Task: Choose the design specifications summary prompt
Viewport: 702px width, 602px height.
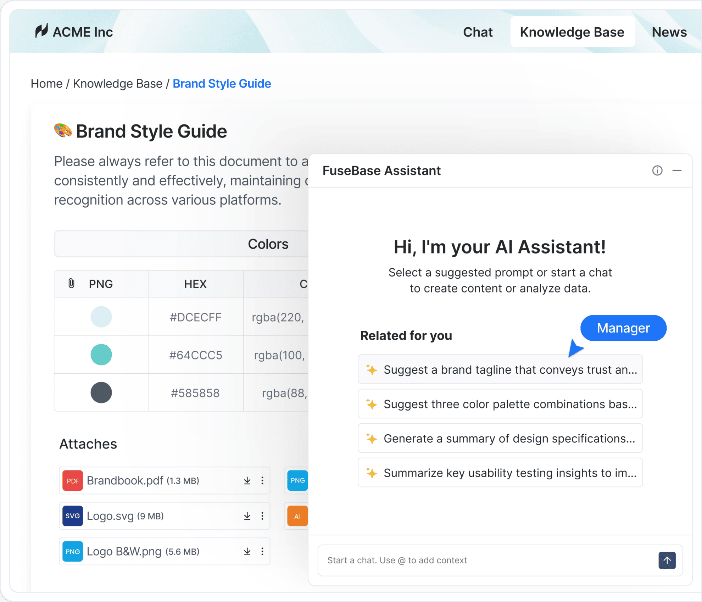Action: click(x=500, y=438)
